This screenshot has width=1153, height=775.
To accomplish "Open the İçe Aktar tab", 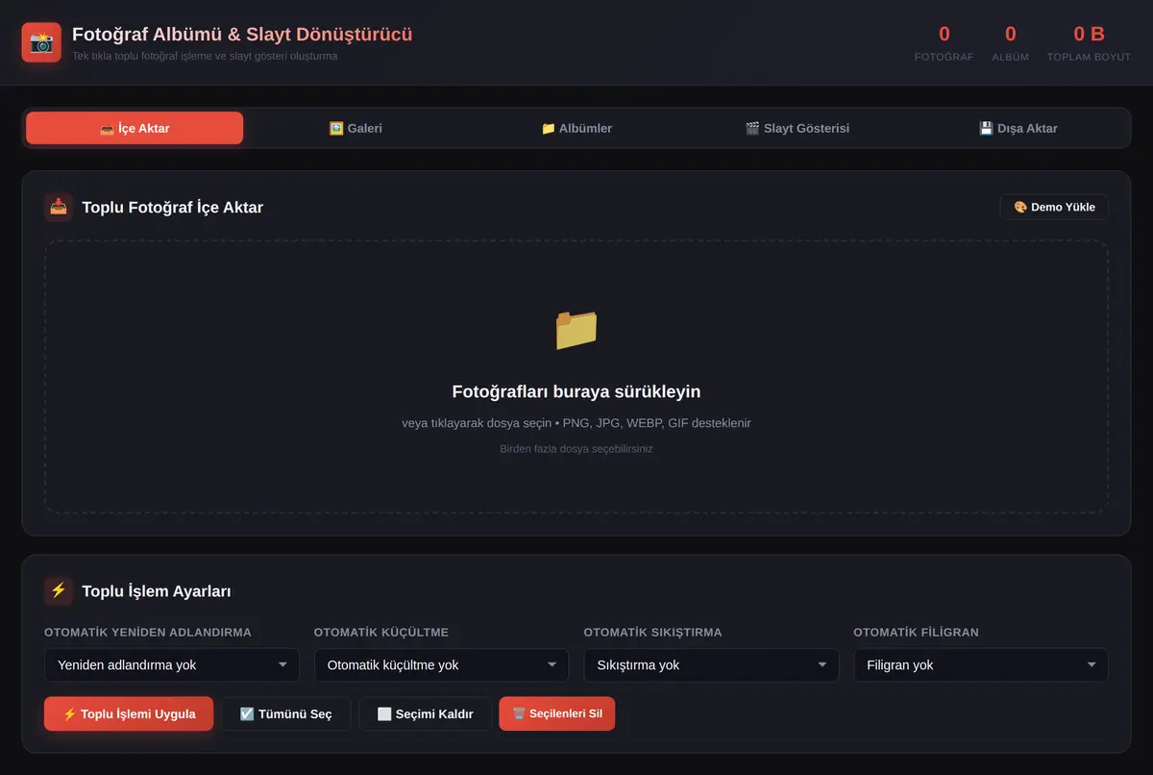I will click(x=135, y=128).
